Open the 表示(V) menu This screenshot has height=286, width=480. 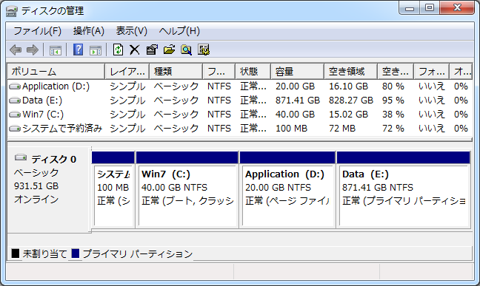tap(131, 31)
